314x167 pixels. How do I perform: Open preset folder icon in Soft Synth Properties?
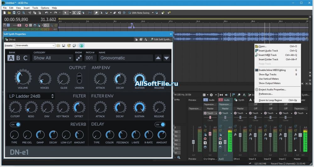pyautogui.click(x=58, y=46)
